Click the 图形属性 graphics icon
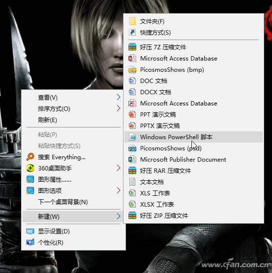 point(30,179)
